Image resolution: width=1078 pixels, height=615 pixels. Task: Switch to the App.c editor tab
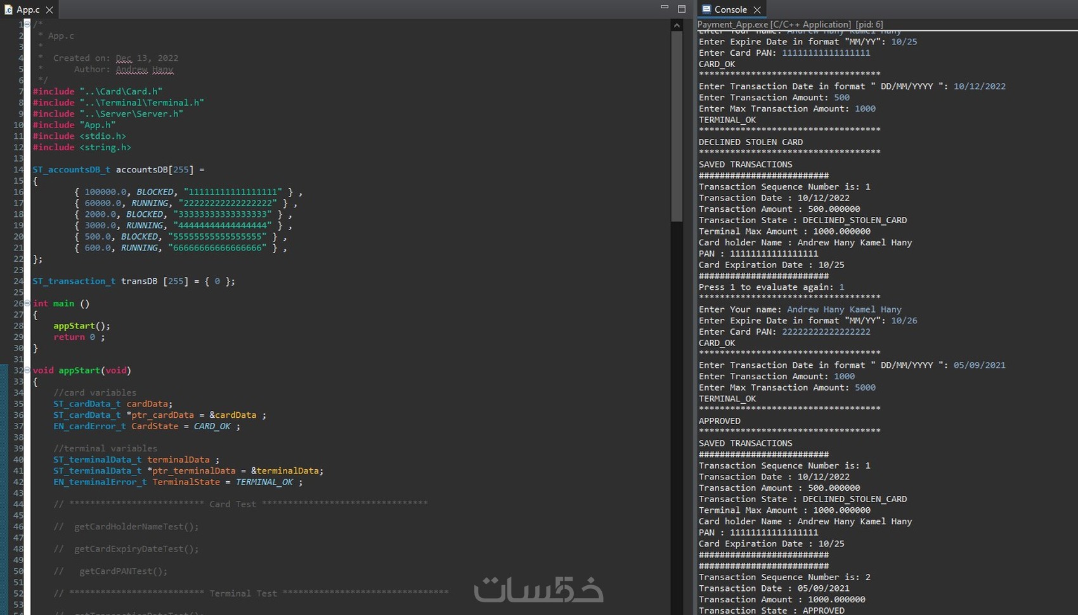28,10
